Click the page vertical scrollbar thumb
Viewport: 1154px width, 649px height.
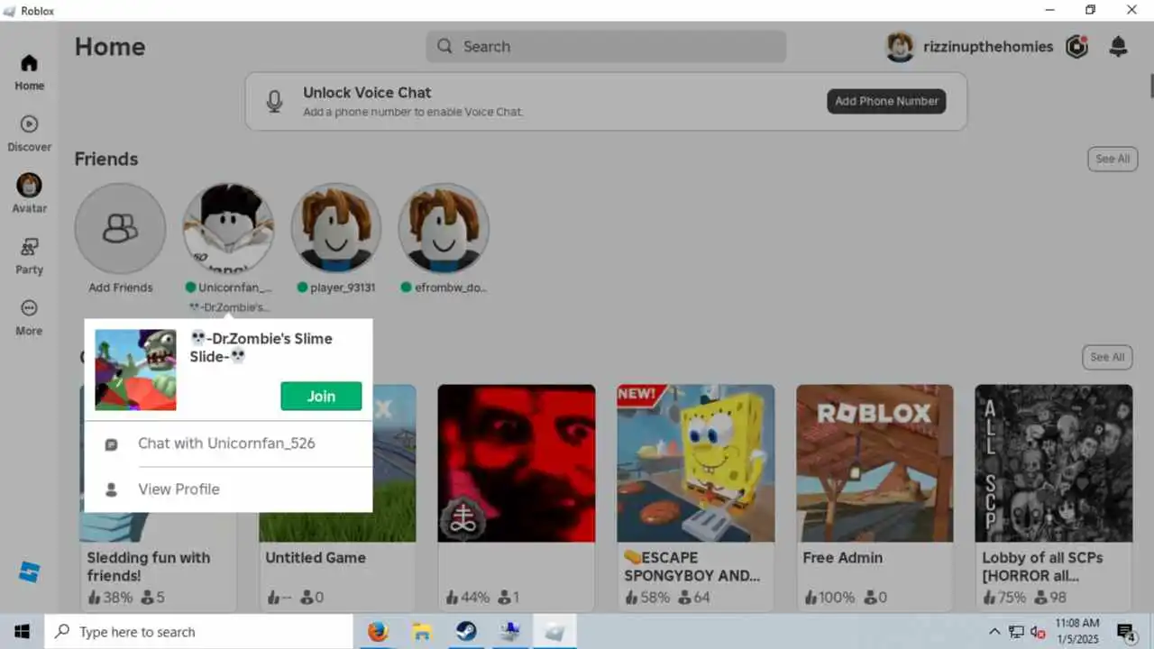point(1151,86)
